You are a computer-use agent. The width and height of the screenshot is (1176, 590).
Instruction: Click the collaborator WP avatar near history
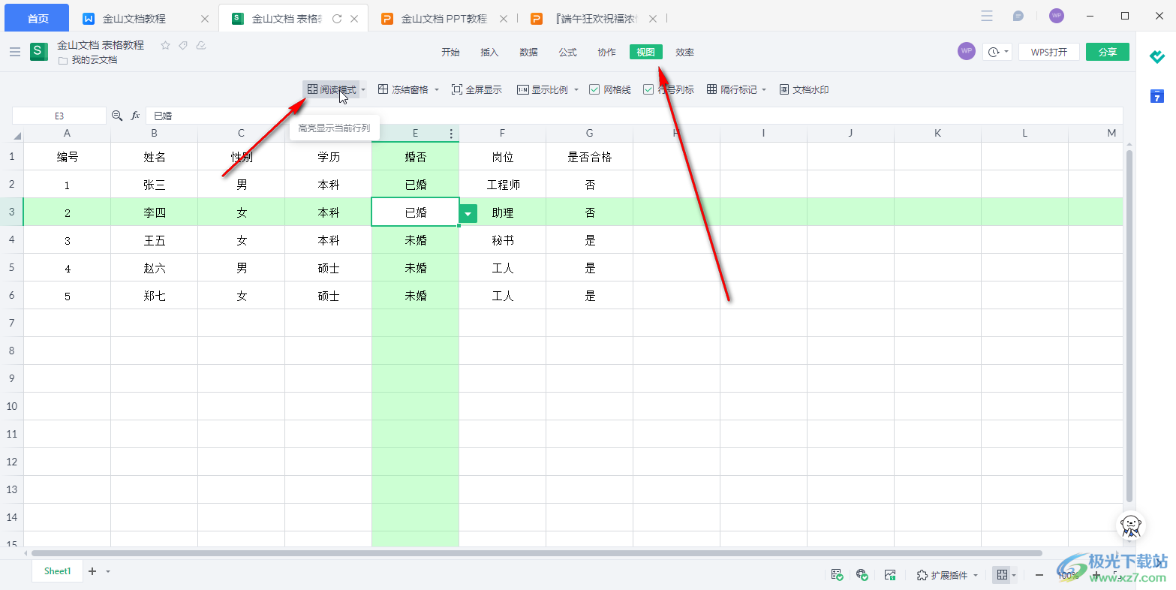[x=967, y=51]
